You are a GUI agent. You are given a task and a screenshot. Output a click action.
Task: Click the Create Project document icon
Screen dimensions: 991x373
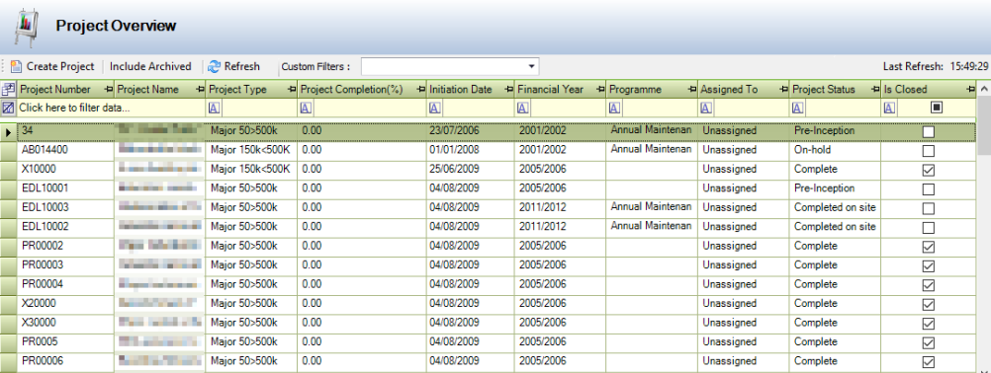coord(16,66)
